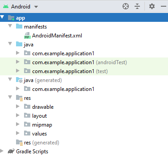Expand the androidTest package
The image size is (168, 164).
18,61
